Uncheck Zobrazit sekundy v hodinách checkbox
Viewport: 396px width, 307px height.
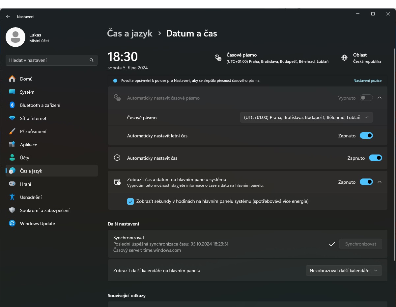pos(130,201)
